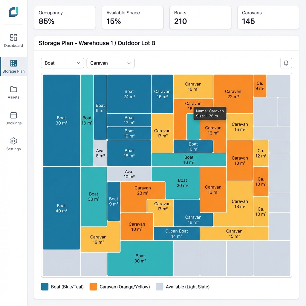Click the Caravan orange legend swatch

[x=93, y=287]
